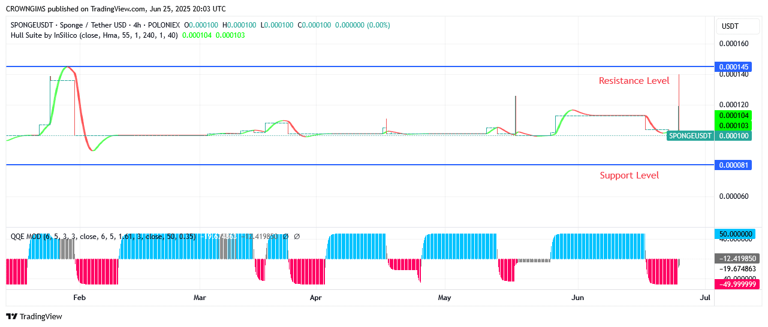Viewport: 768px width, 327px height.
Task: Click the Jul label on time axis
Action: point(705,298)
